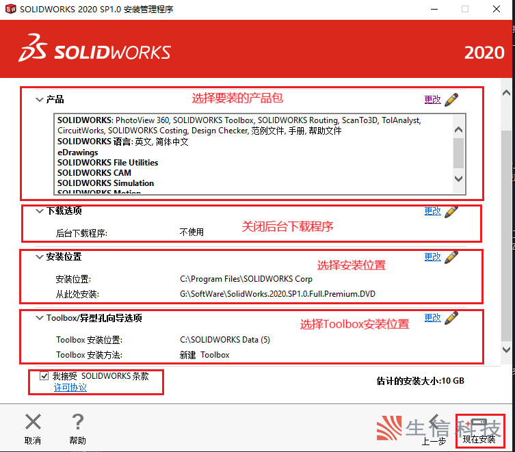Click C:\Program Files\SOLIDWORKS Corp path

[x=246, y=279]
